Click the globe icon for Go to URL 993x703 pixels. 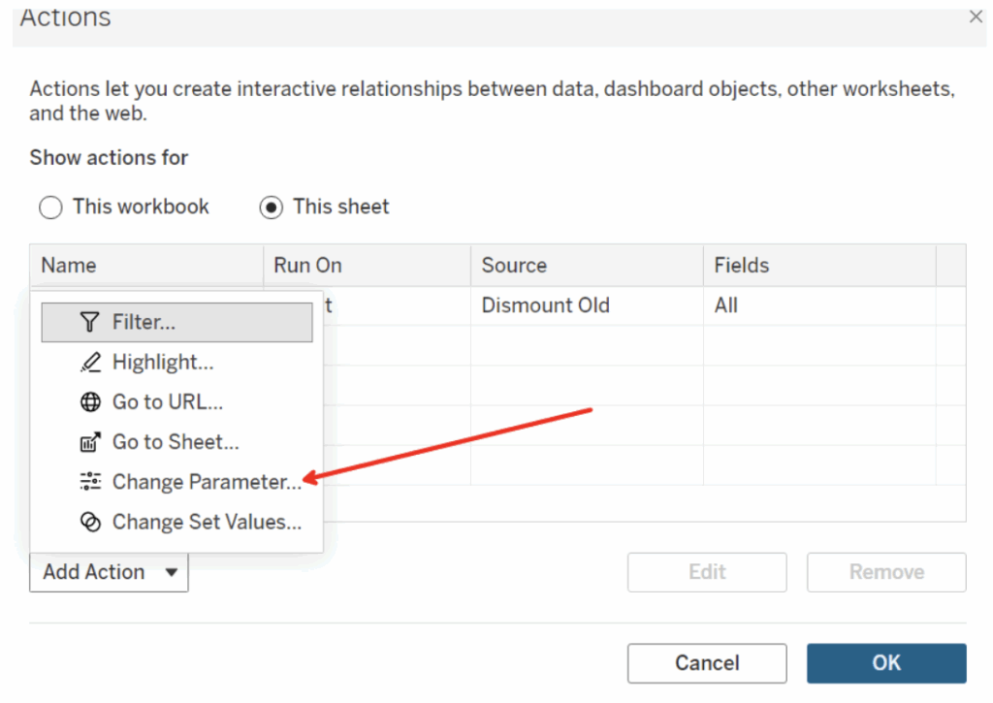[90, 402]
